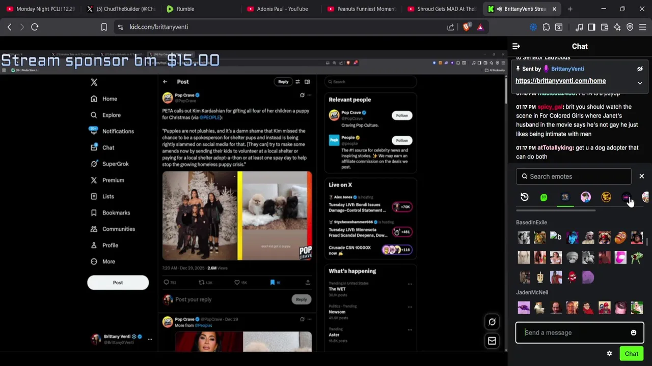Close the BrittanyVenti Stream tab

[x=554, y=9]
